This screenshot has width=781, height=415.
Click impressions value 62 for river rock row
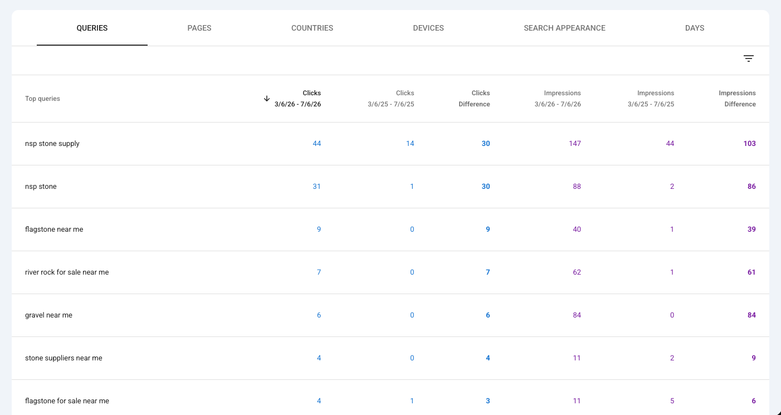point(577,272)
